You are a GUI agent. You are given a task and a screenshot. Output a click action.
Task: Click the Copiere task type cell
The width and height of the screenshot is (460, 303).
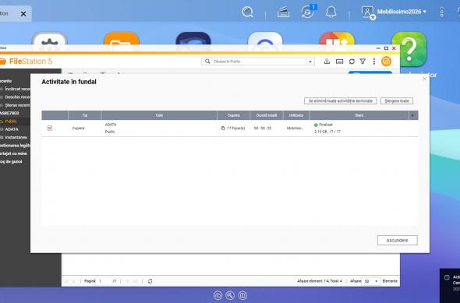[x=78, y=129]
